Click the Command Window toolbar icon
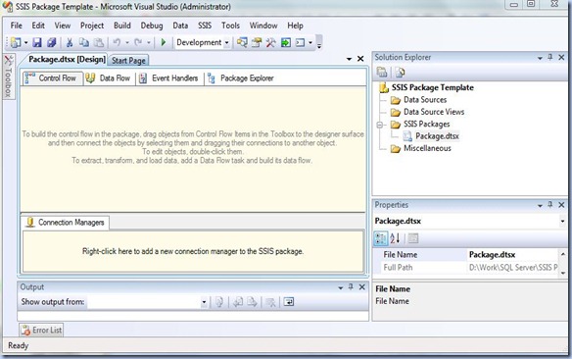Viewport: 572px width, 359px height. [x=300, y=43]
